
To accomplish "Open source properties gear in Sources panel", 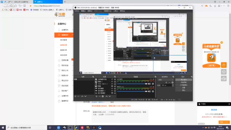I will click(103, 96).
